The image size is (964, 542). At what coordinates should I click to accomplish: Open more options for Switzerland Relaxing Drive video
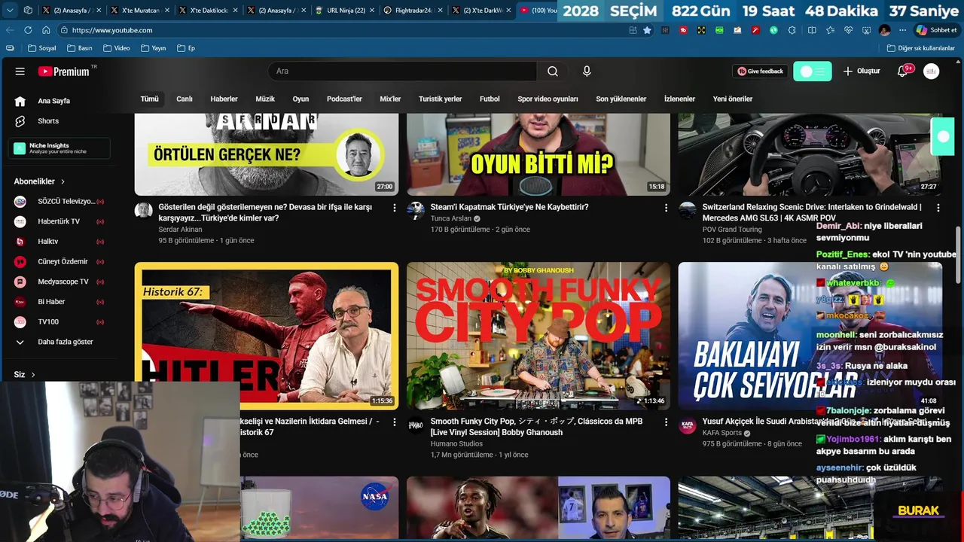[938, 208]
